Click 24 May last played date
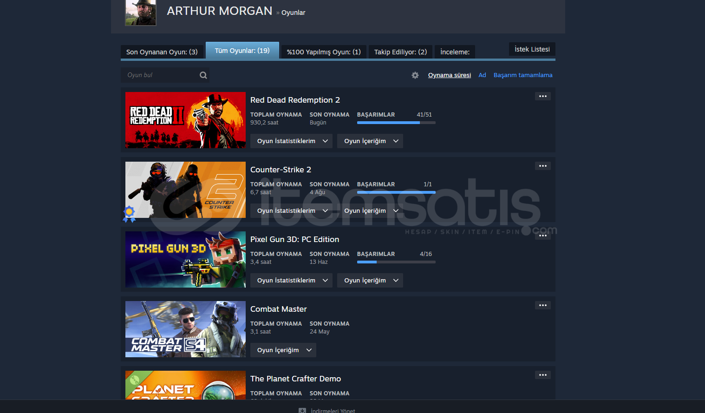This screenshot has height=413, width=705. (x=320, y=332)
